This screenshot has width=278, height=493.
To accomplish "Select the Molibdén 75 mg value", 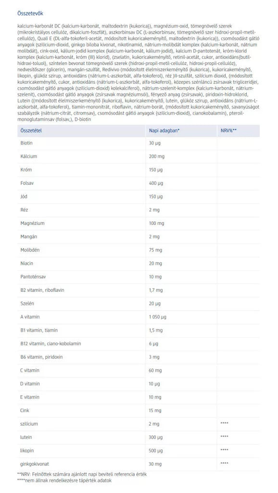I will coord(155,250).
